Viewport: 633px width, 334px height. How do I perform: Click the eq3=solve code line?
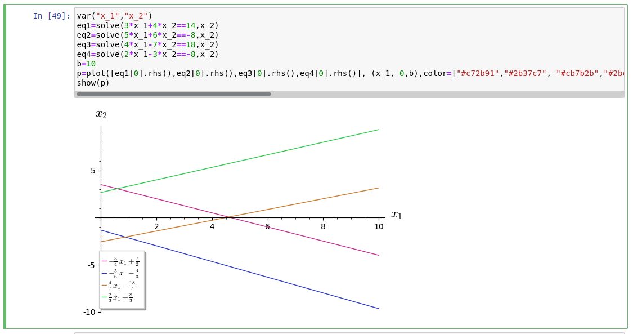[x=147, y=44]
